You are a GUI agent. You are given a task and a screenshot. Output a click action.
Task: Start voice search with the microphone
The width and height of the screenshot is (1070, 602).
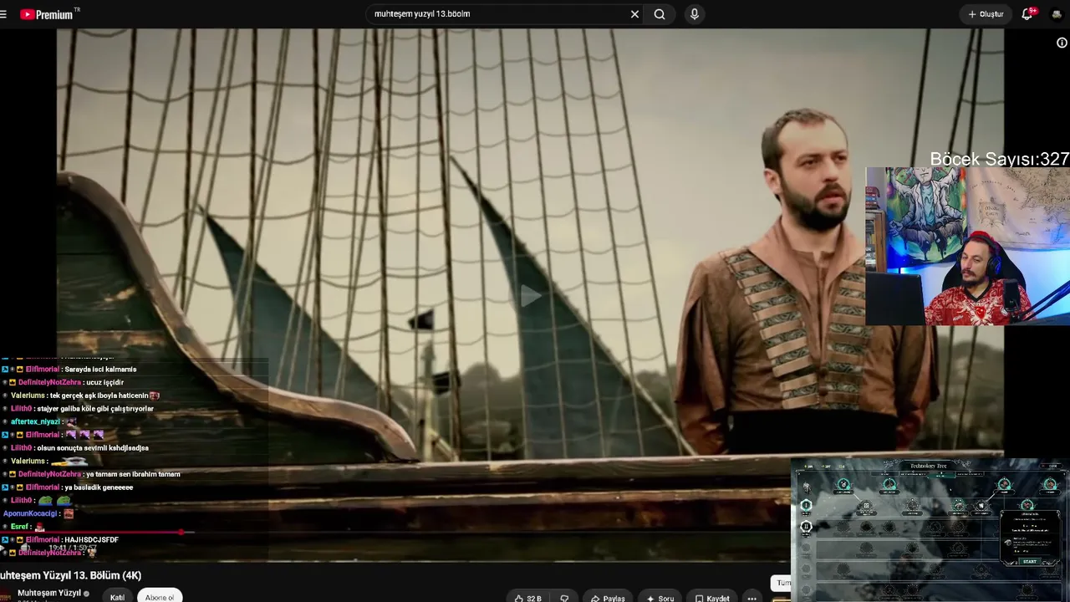click(x=694, y=14)
